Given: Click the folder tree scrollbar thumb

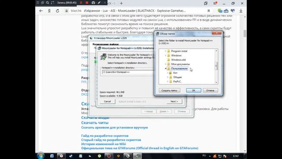Looking at the screenshot, I should [216, 66].
